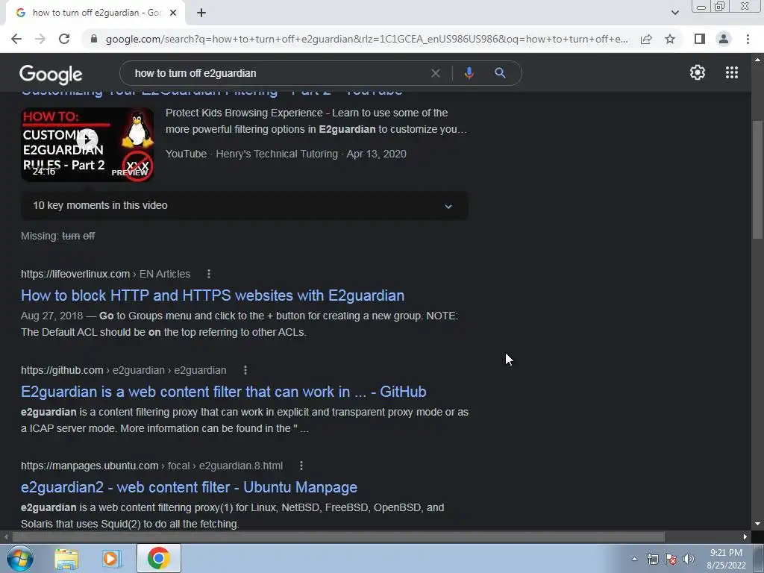Open E2guardian web content filter GitHub link
The image size is (764, 573).
224,392
